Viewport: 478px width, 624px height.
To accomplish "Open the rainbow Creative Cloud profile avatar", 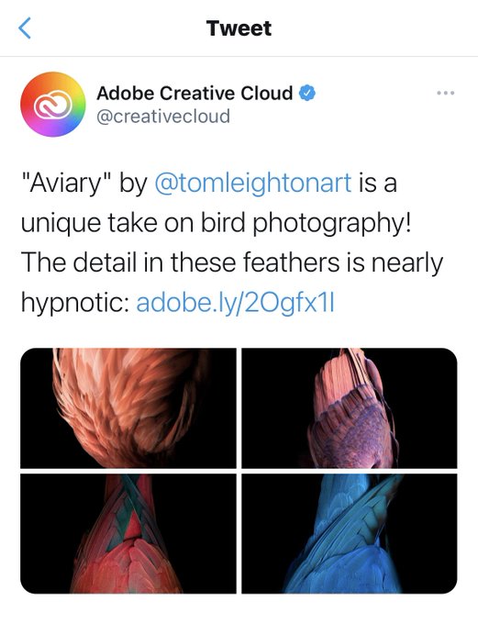I will click(x=53, y=105).
